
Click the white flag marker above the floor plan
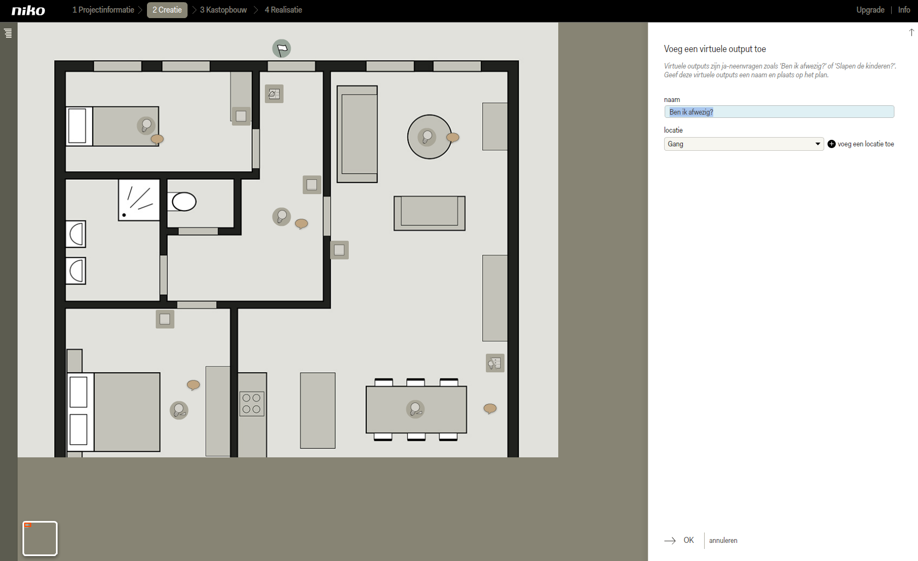281,49
